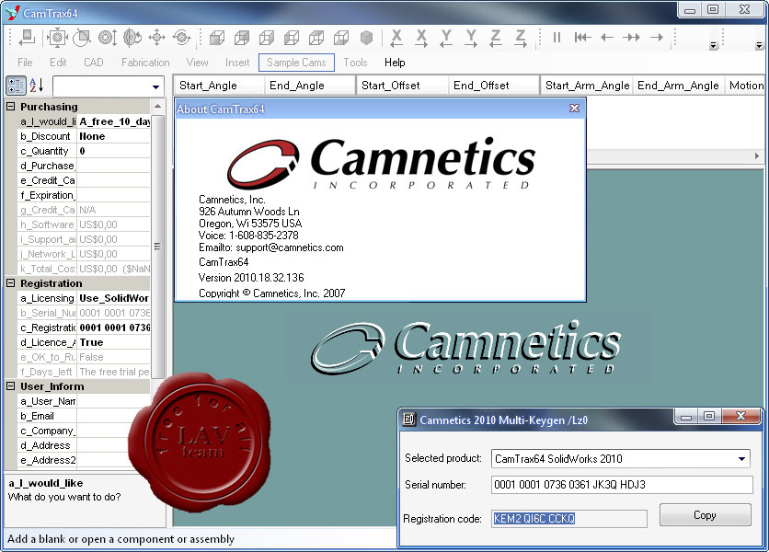This screenshot has height=552, width=769.
Task: Click the zoom in/out icon with vertical arrow
Action: tap(107, 38)
